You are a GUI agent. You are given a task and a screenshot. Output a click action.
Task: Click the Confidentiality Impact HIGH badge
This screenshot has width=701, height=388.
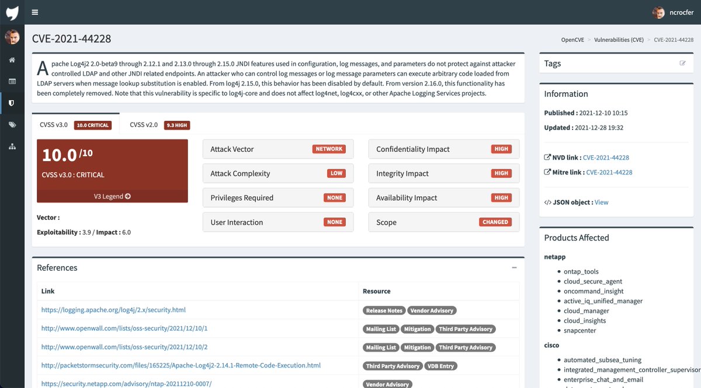tap(501, 149)
